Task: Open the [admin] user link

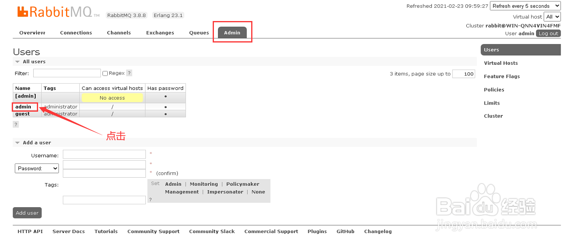Action: pos(26,96)
